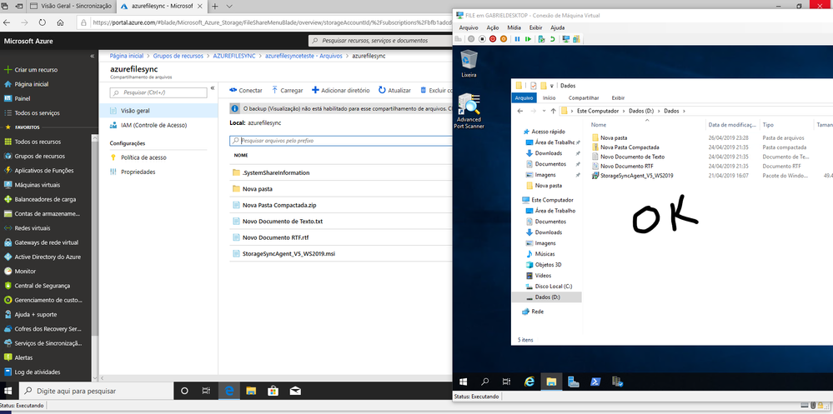Open File Explorer quick access toolbar dropdown
The height and width of the screenshot is (414, 833).
point(553,86)
